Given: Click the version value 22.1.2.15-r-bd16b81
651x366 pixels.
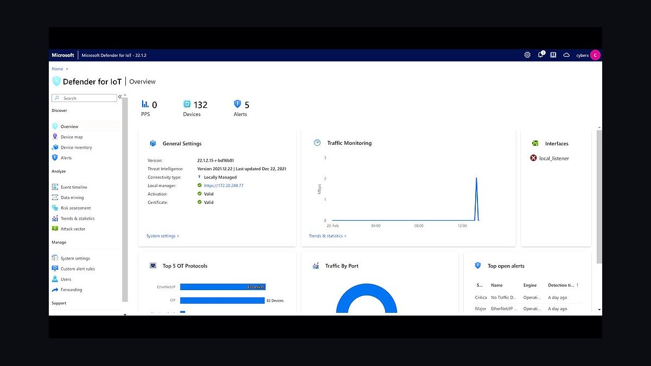Looking at the screenshot, I should (x=215, y=160).
